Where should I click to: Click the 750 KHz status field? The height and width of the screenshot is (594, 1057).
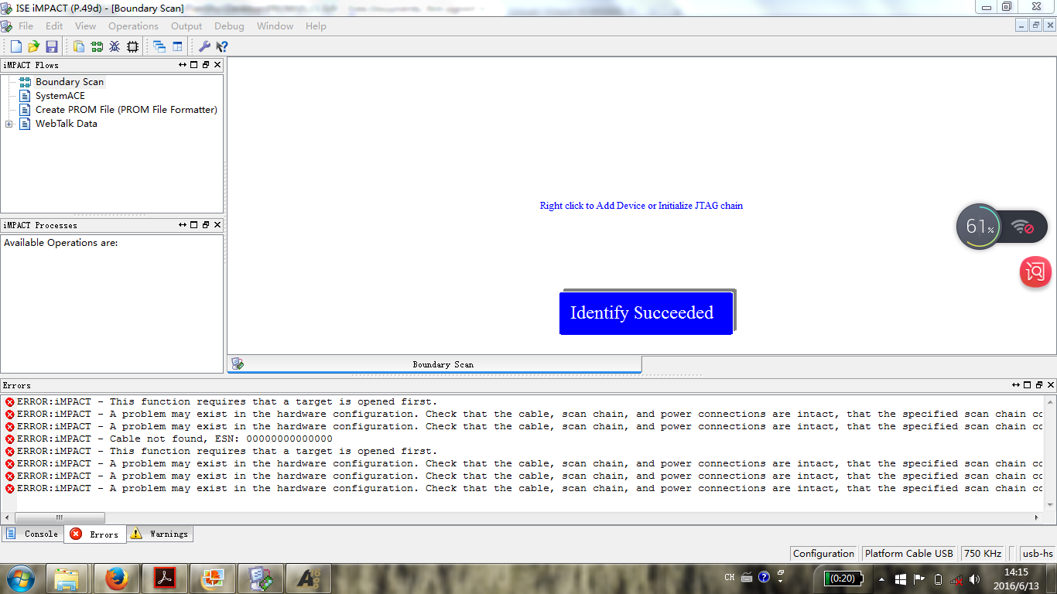[983, 553]
